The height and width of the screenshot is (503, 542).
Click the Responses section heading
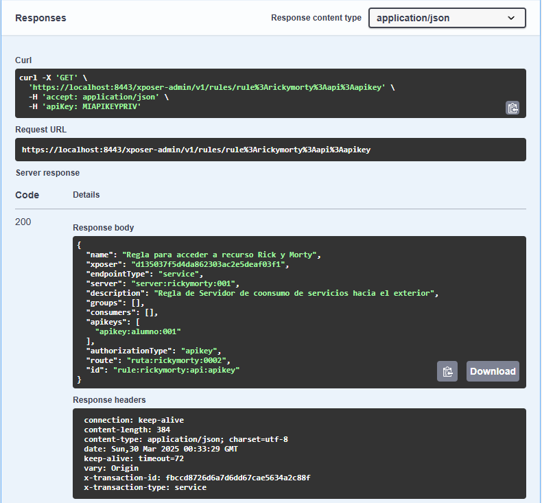click(40, 18)
